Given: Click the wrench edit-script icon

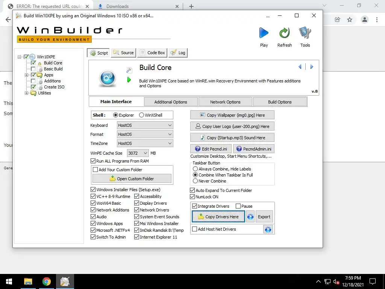Looking at the screenshot, I should [x=129, y=70].
